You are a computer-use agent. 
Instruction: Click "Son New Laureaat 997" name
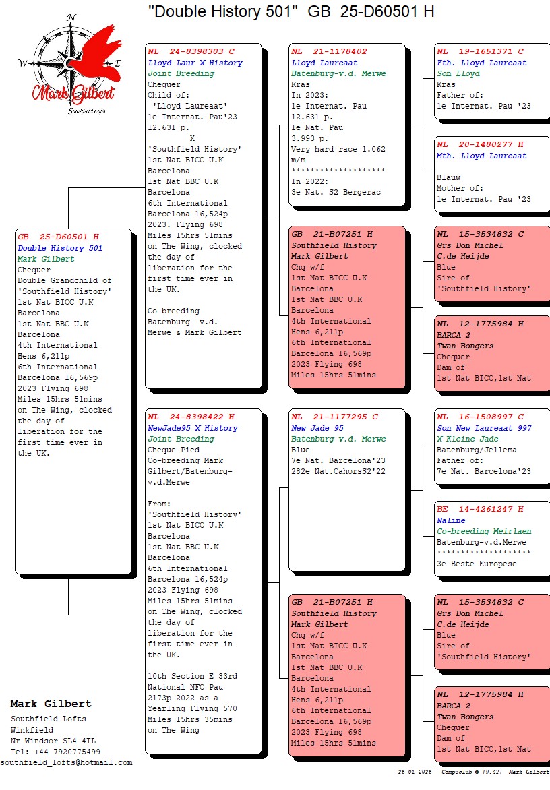click(484, 428)
